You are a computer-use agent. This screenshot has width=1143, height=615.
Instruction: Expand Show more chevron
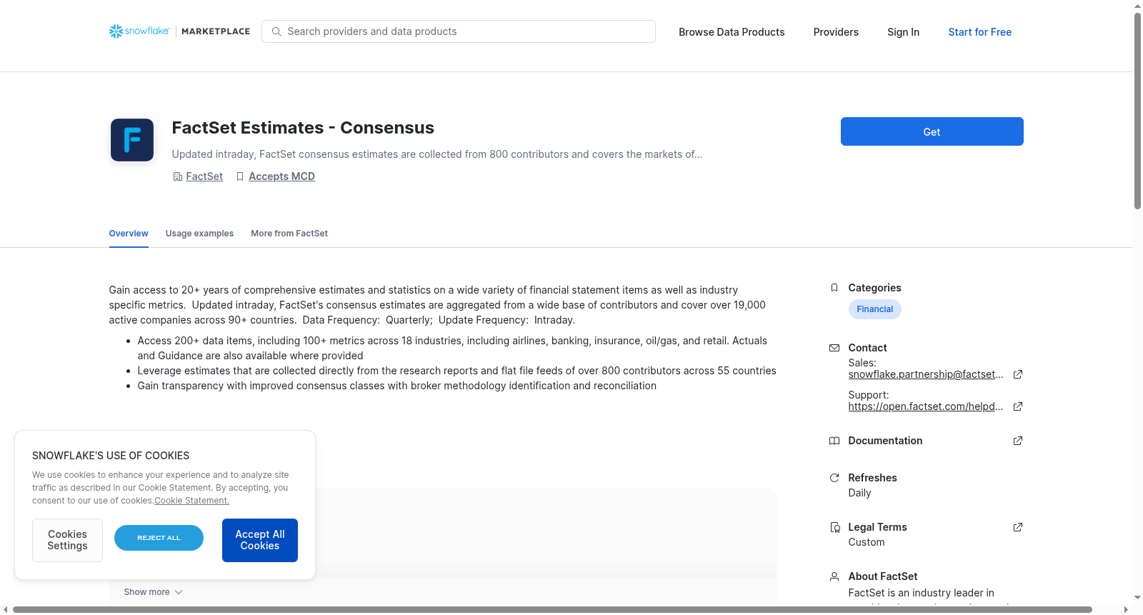point(179,592)
